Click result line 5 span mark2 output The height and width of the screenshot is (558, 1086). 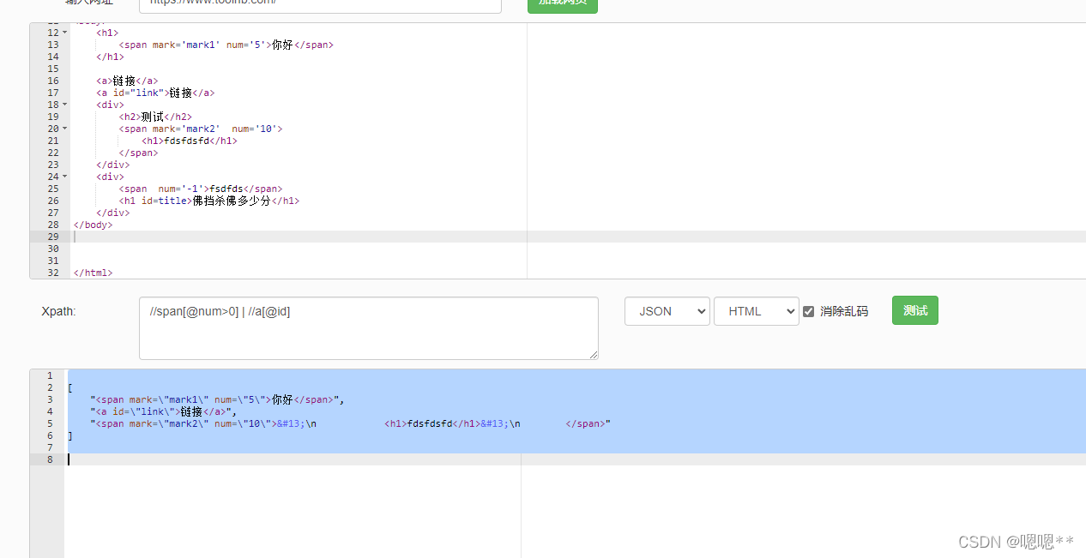(x=350, y=423)
